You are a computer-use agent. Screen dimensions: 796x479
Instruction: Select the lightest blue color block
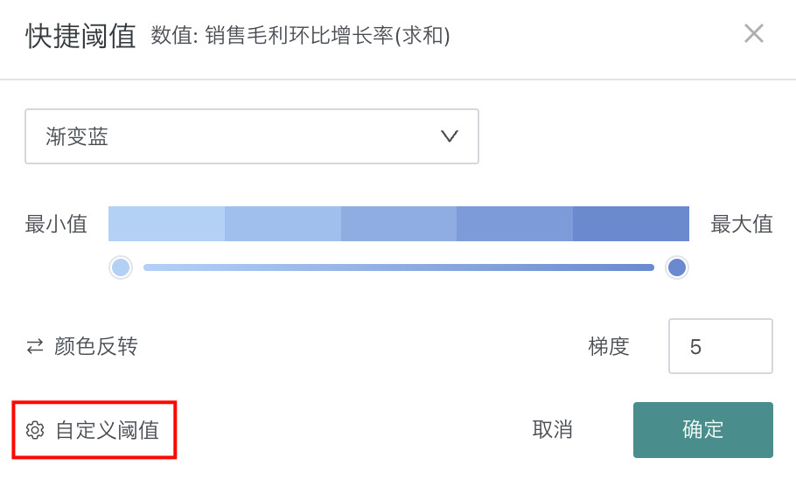pyautogui.click(x=166, y=224)
